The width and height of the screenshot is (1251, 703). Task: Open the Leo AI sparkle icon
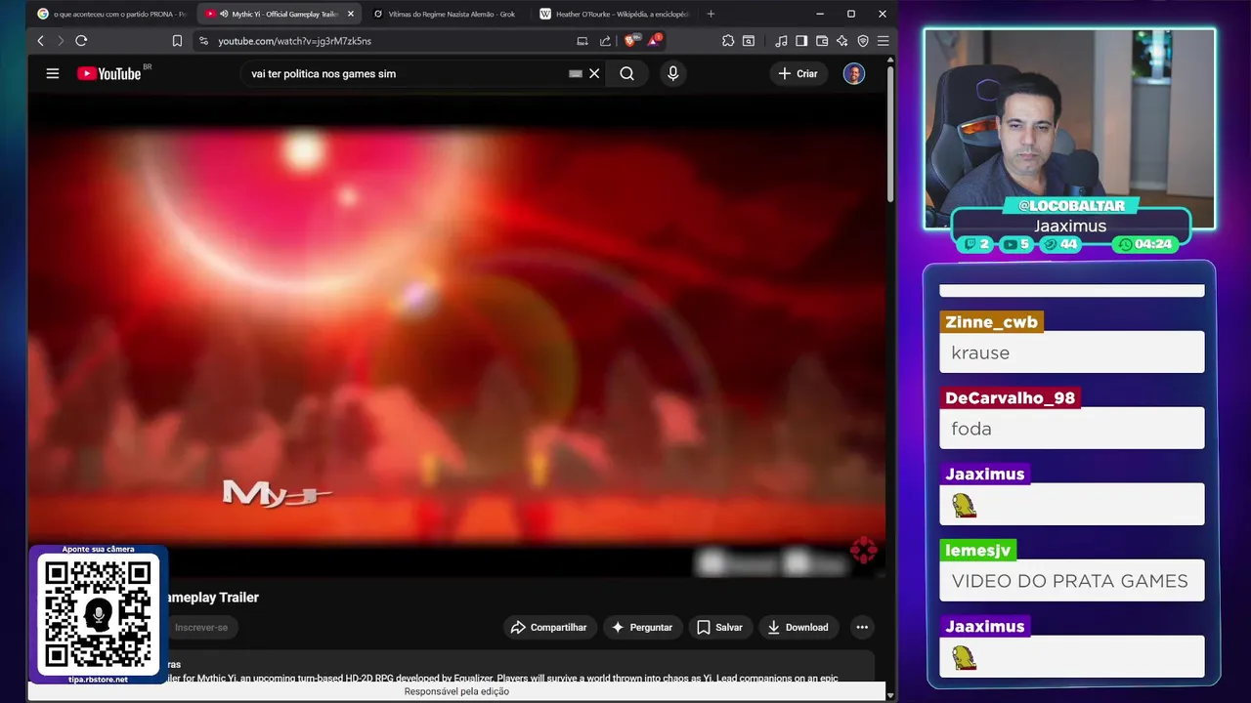(842, 41)
